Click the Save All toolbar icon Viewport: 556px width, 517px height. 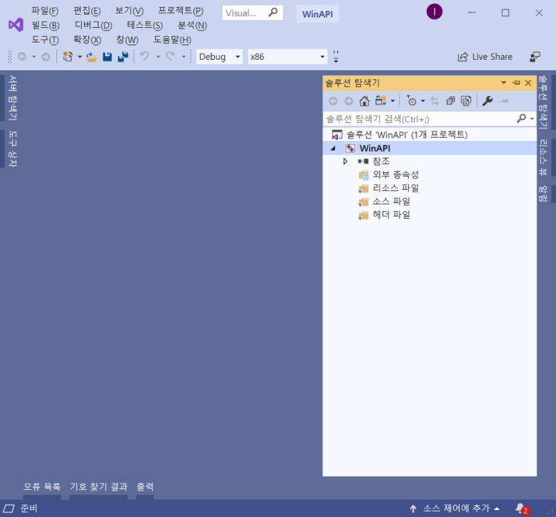click(123, 57)
